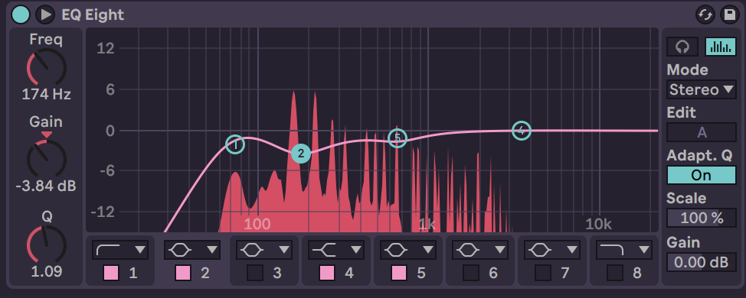The image size is (746, 298).
Task: Select band 2 number label
Action: (x=205, y=274)
